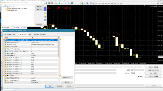Screen dimensions: 163x91
Task: Select ArwByIdx_rcm in indicator tree
Action: coord(13,10)
